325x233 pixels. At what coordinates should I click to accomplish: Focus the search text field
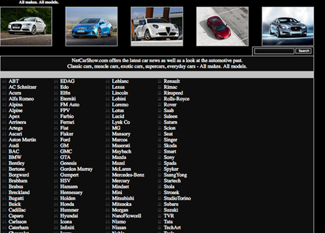pos(274,51)
